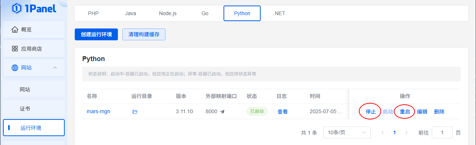Click 清理构建缓存 button

[144, 34]
